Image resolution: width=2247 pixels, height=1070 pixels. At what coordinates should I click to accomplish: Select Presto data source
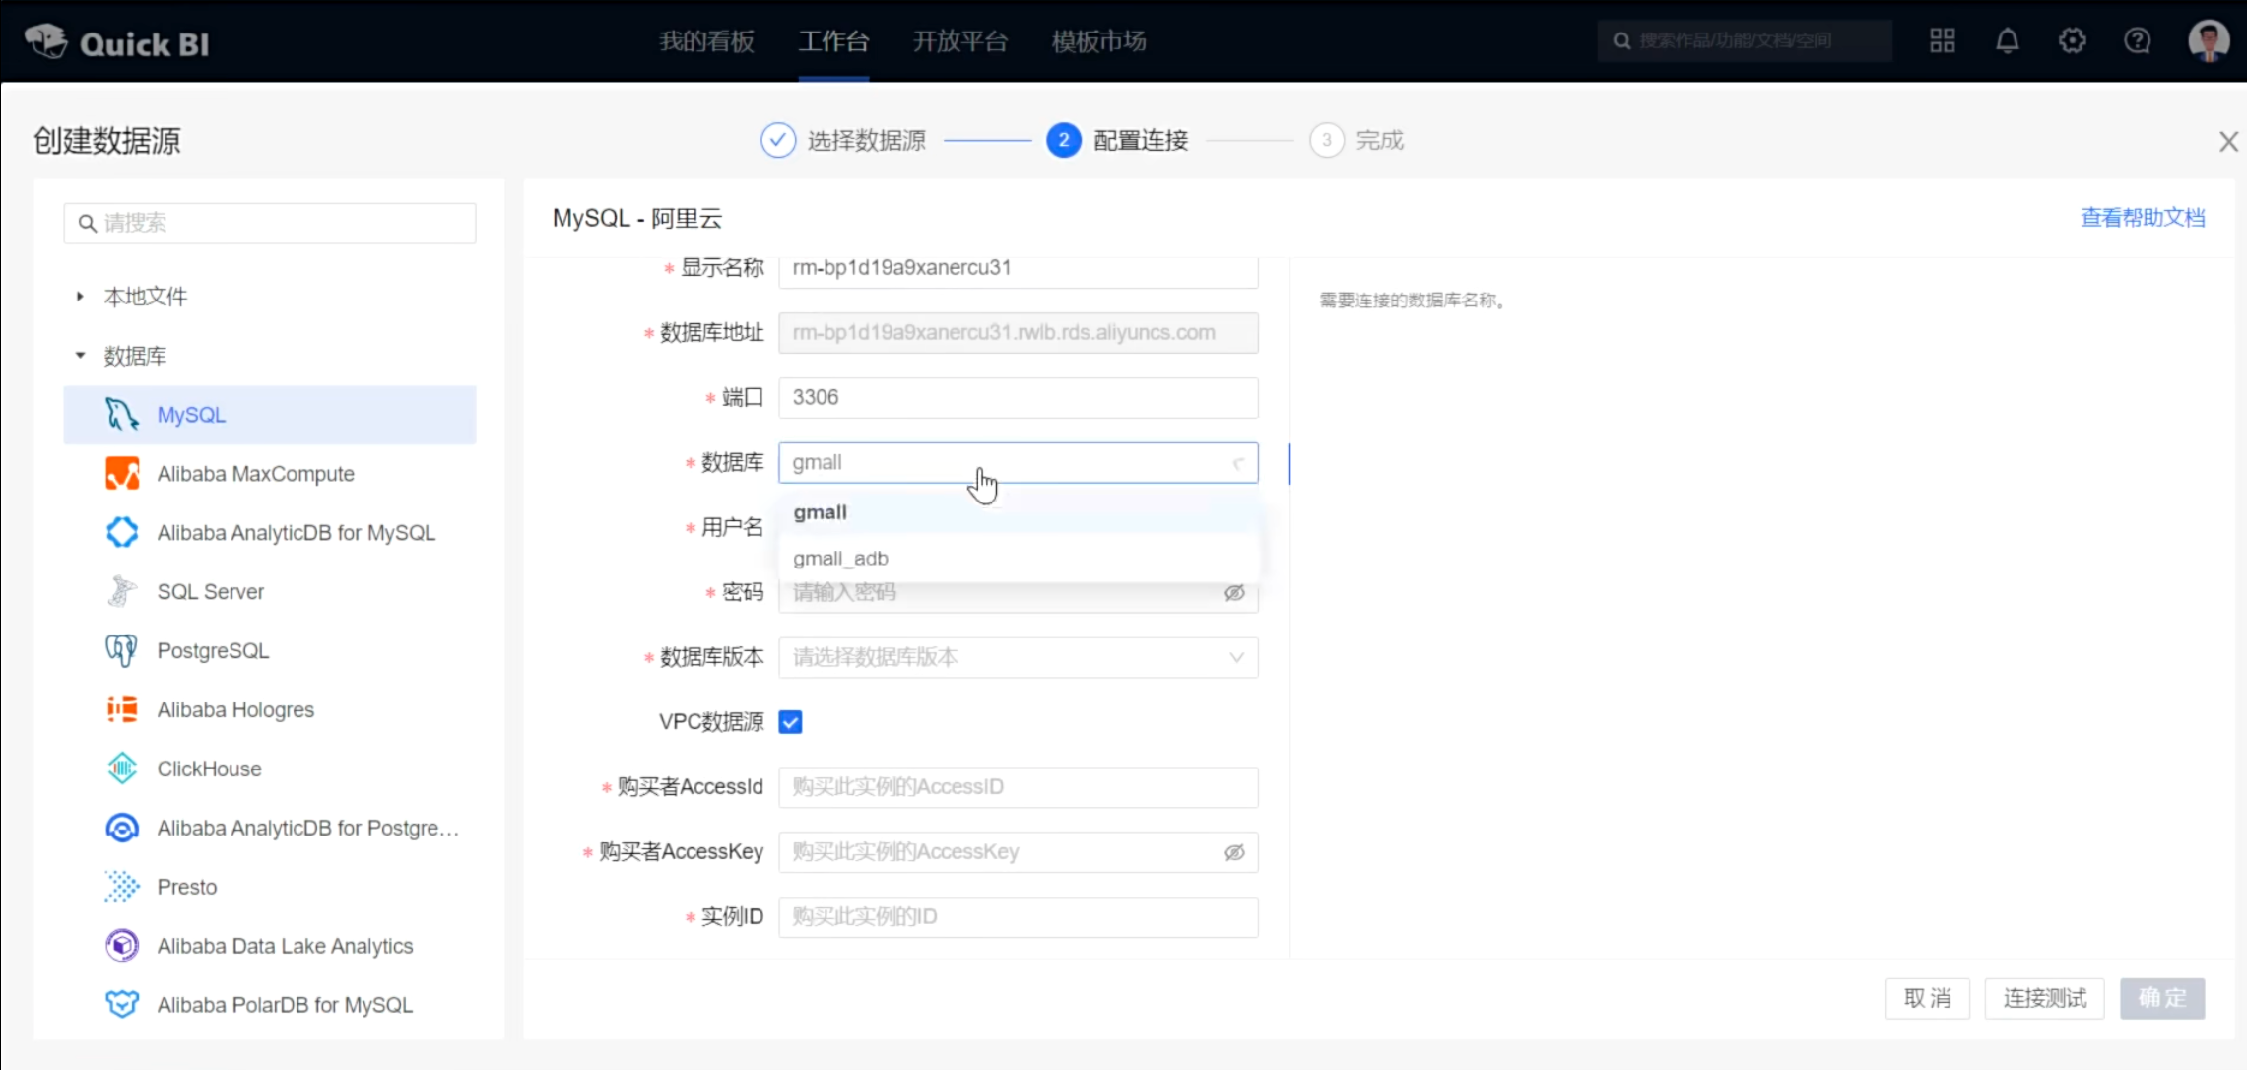(270, 887)
